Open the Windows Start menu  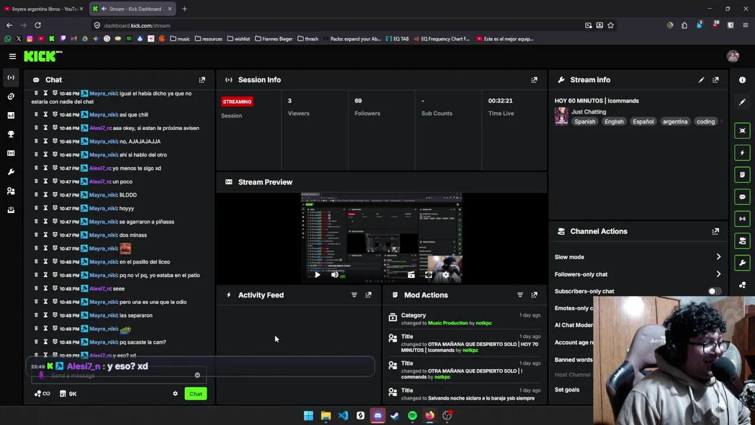[308, 416]
